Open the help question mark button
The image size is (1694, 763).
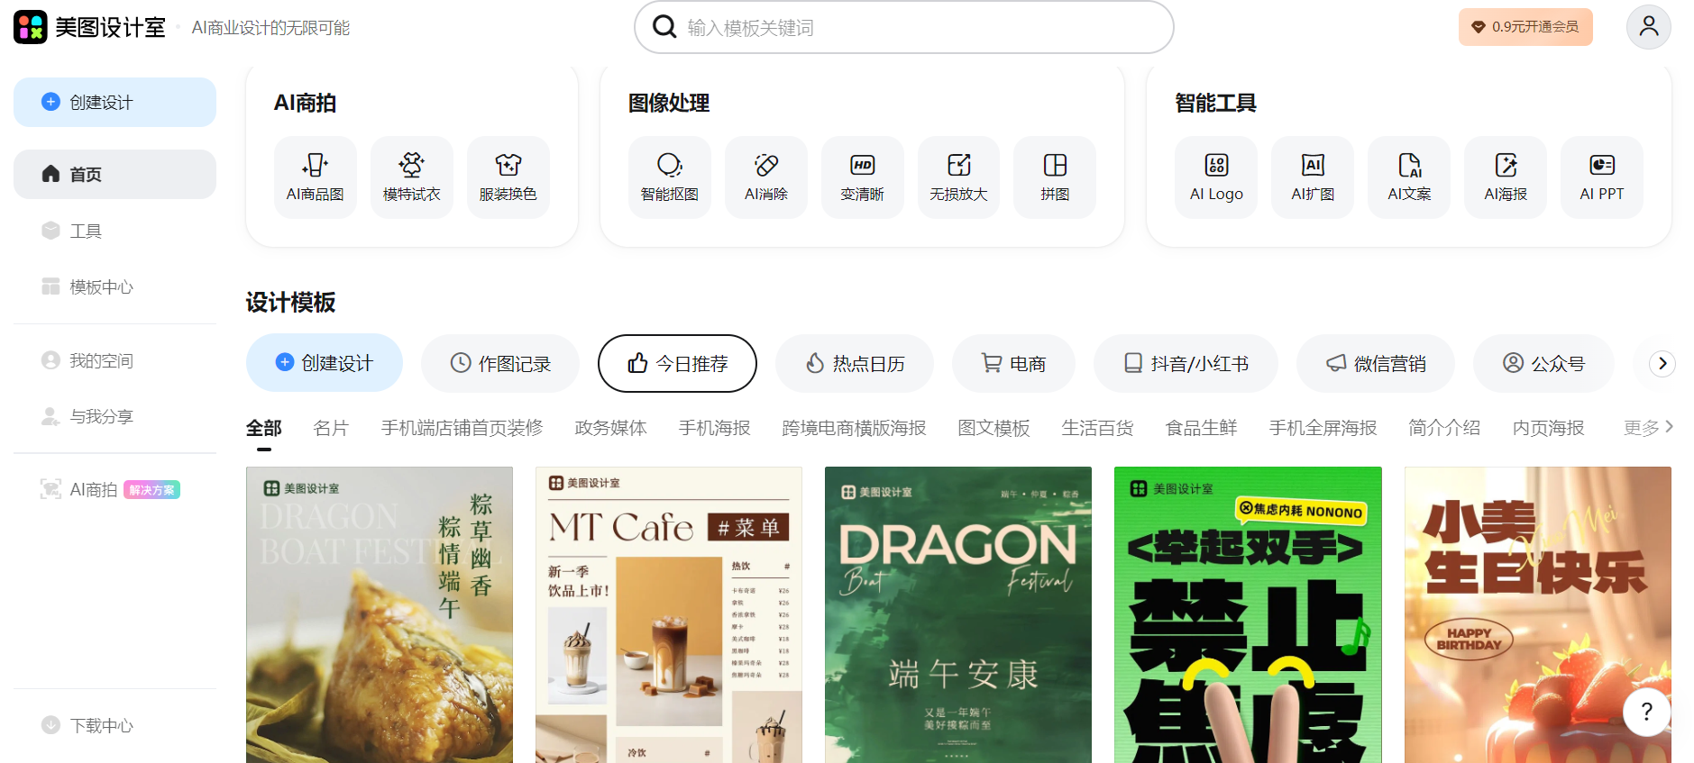click(1646, 712)
